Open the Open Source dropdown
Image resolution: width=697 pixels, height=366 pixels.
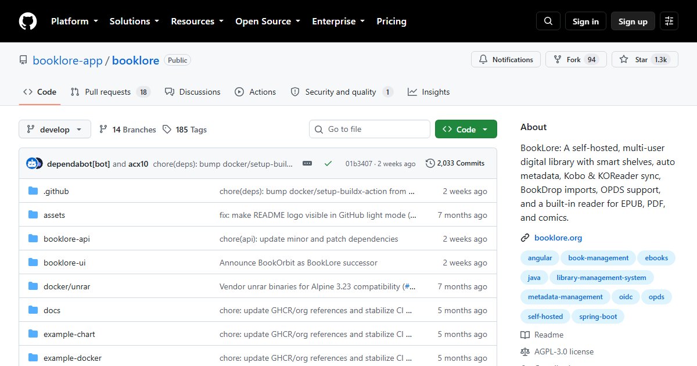point(268,21)
